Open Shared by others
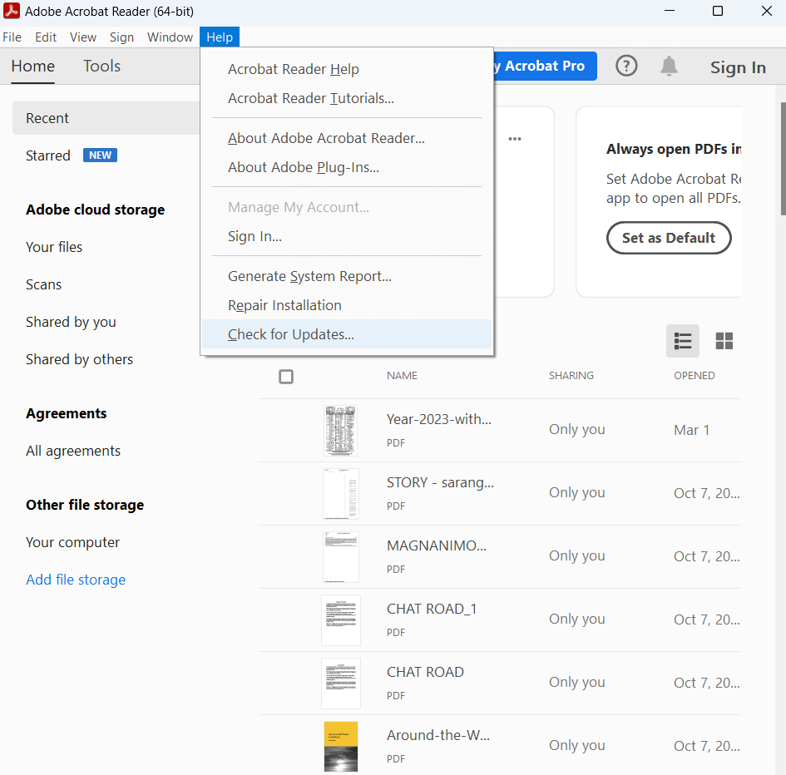The height and width of the screenshot is (775, 786). click(x=80, y=359)
